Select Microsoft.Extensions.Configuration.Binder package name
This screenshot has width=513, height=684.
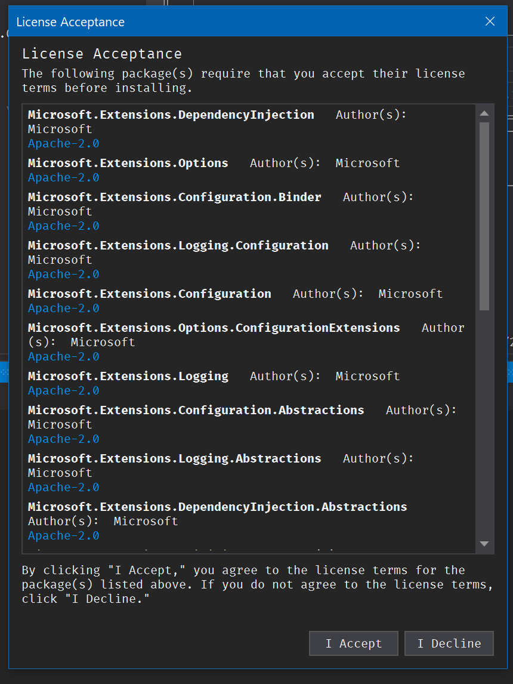tap(174, 197)
